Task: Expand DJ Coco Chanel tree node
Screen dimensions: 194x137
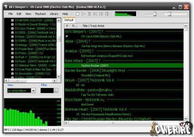Action: coord(12,28)
